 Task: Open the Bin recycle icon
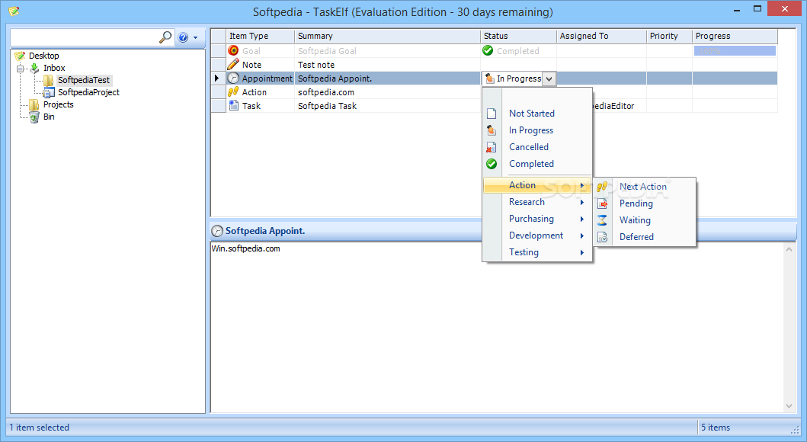point(34,117)
